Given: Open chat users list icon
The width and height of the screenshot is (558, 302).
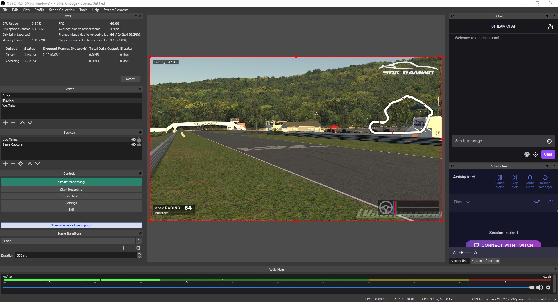Looking at the screenshot, I should 550,26.
